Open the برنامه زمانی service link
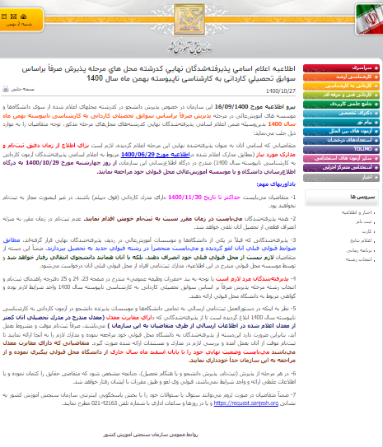This screenshot has width=383, height=447. pos(359,250)
